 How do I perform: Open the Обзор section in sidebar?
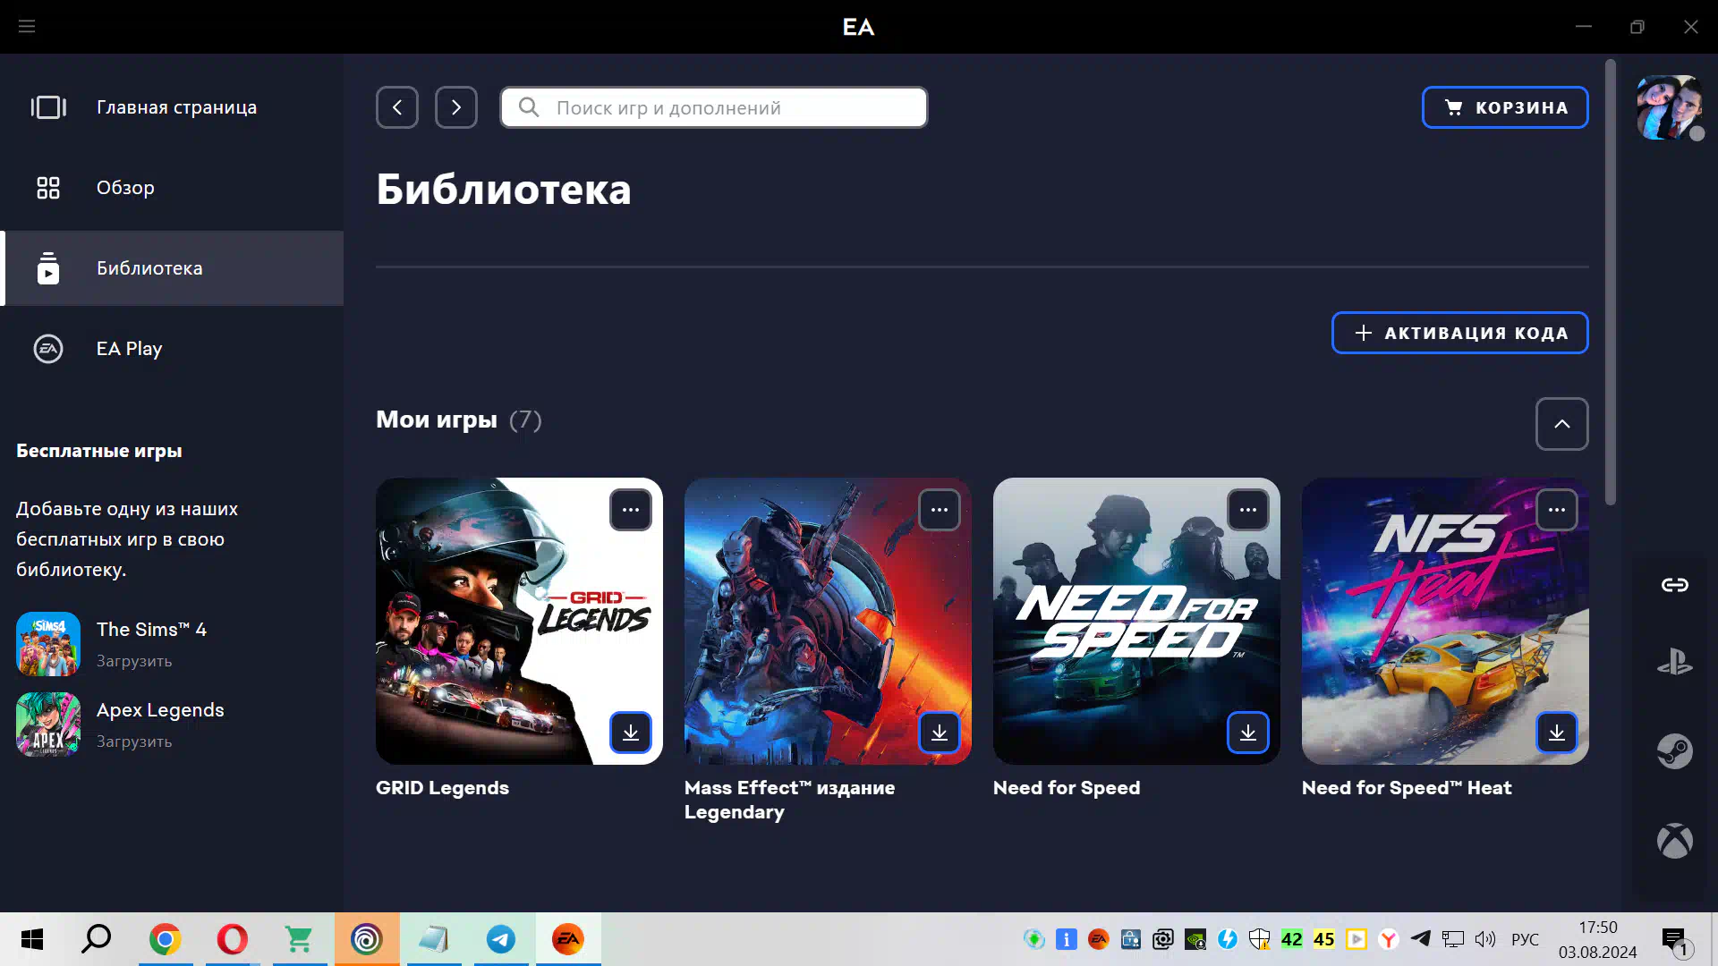[172, 188]
